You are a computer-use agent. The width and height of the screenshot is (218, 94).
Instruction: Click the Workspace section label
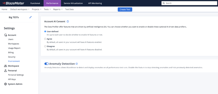click(x=13, y=66)
